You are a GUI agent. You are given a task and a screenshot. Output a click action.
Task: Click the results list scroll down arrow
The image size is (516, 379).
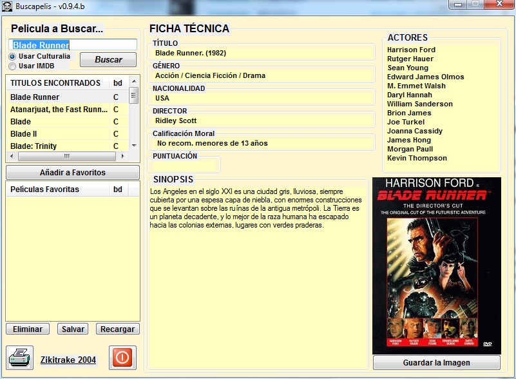(133, 146)
